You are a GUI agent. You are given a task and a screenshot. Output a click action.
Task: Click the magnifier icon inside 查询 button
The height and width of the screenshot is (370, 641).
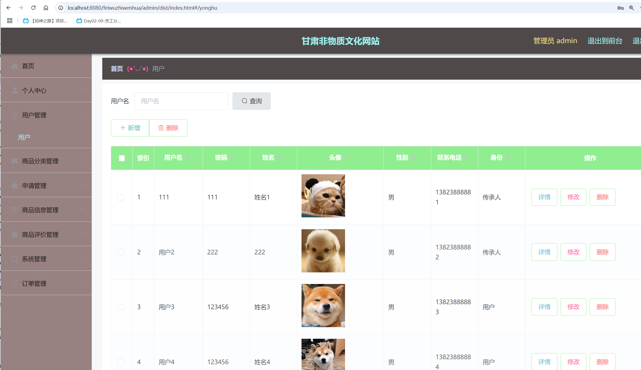pos(244,101)
